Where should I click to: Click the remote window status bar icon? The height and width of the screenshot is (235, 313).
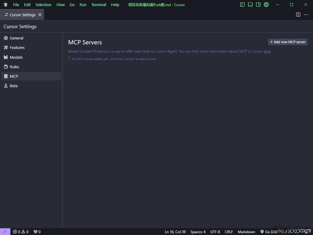[x=5, y=232]
